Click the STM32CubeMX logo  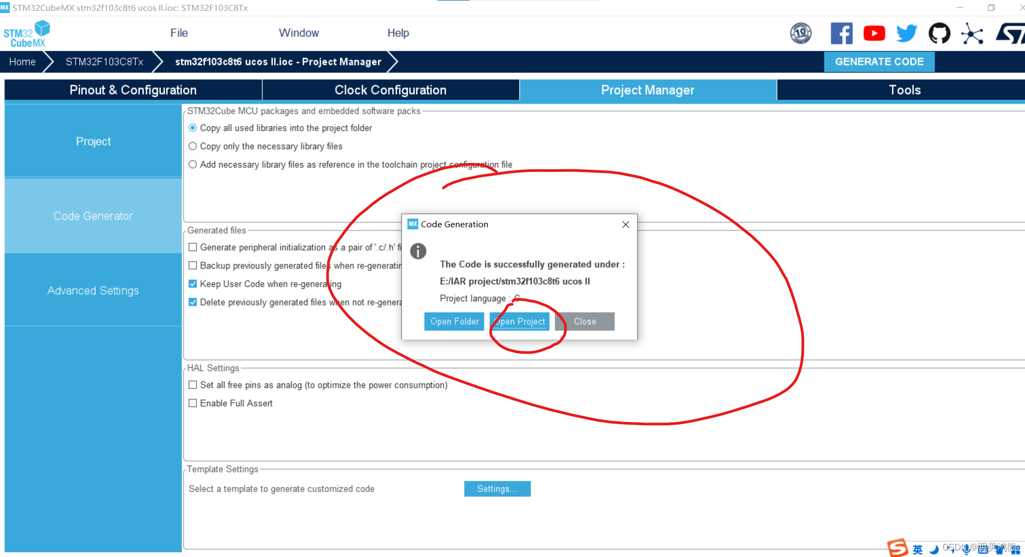pos(27,34)
